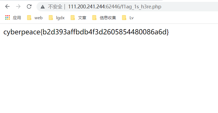
Task: Click the cyberpeace flag text on page
Action: pyautogui.click(x=86, y=32)
